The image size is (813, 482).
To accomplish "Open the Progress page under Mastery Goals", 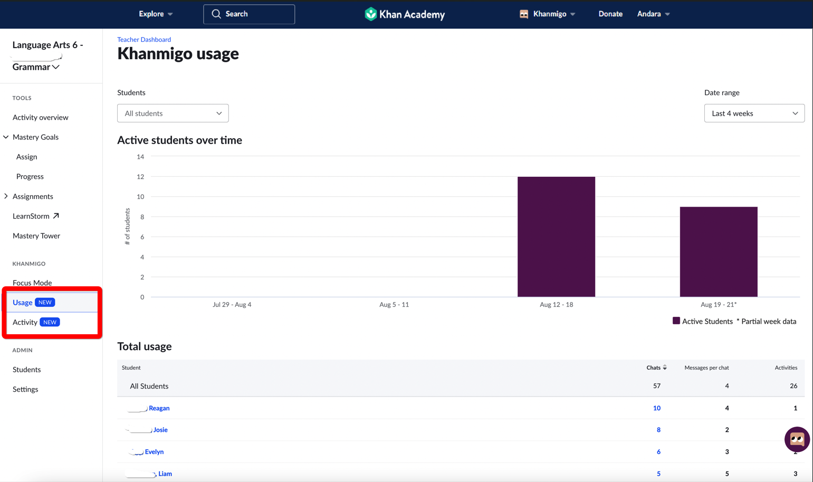I will (30, 176).
